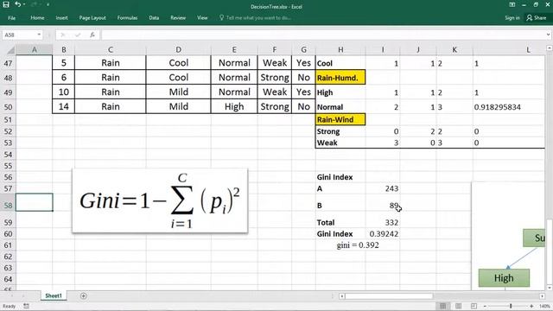This screenshot has height=311, width=553.
Task: Click cell Strong in row 52
Action: click(x=340, y=131)
